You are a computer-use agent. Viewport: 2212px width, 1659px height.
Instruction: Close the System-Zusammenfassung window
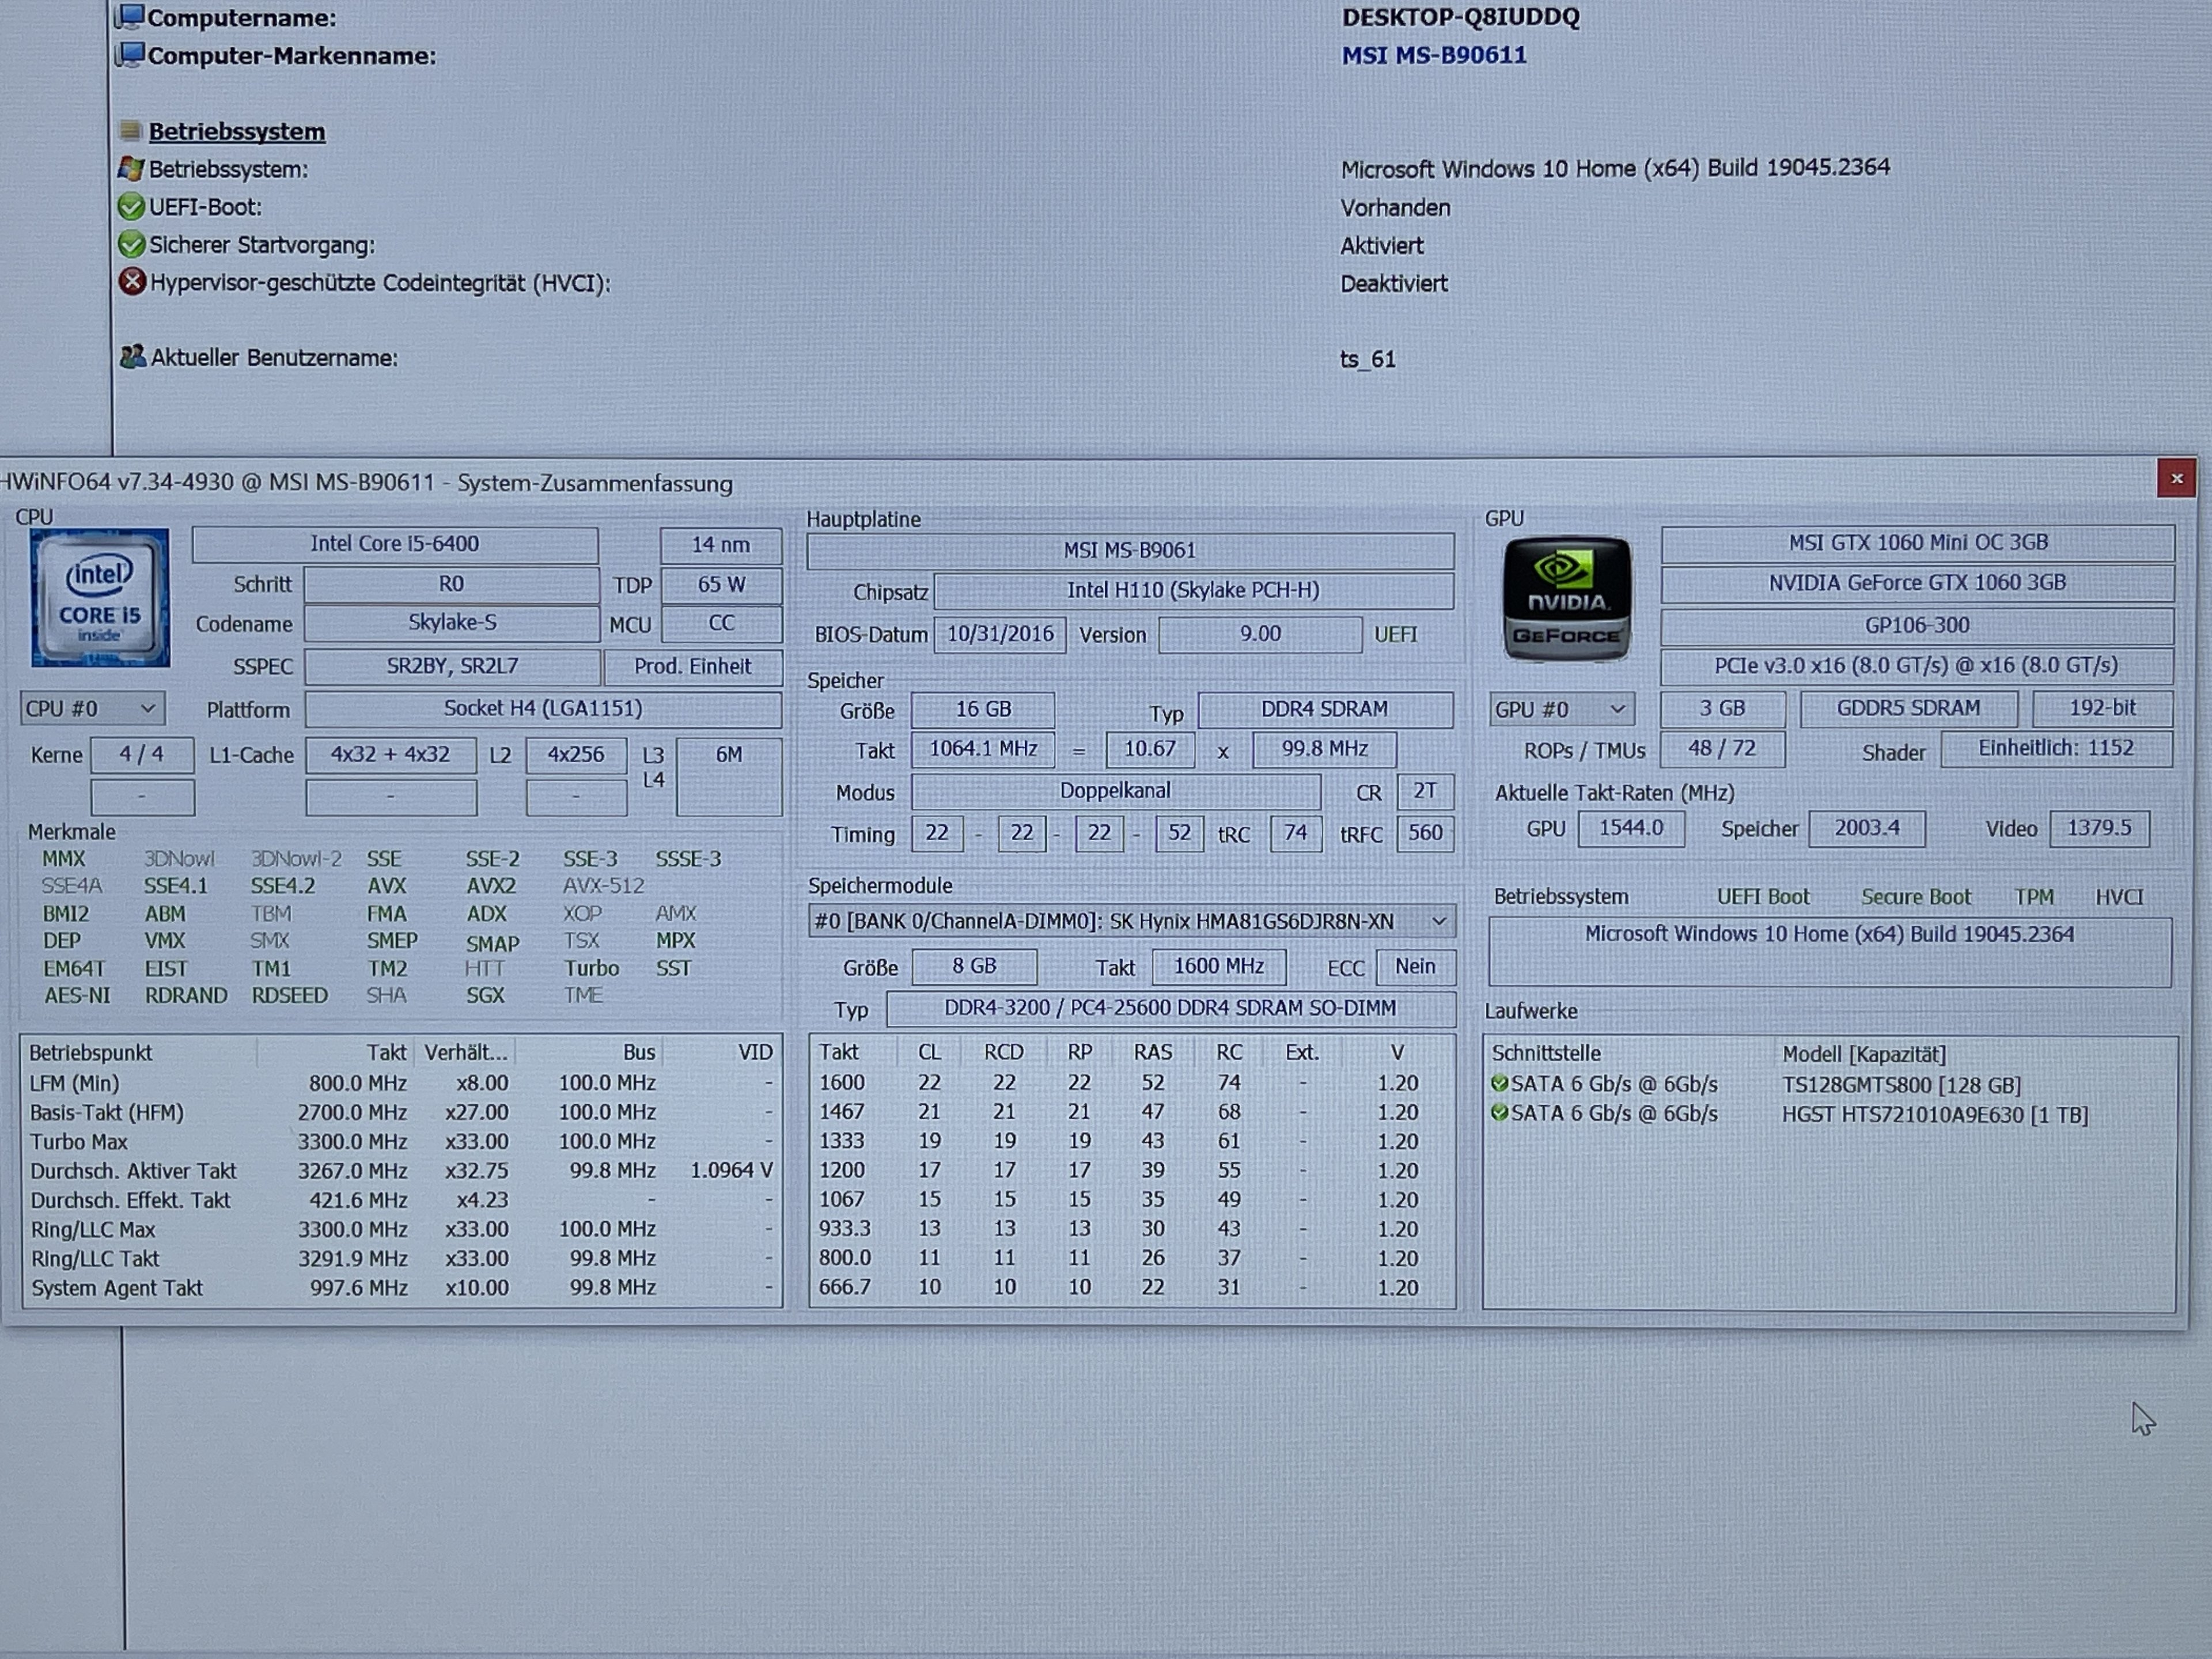point(2176,480)
